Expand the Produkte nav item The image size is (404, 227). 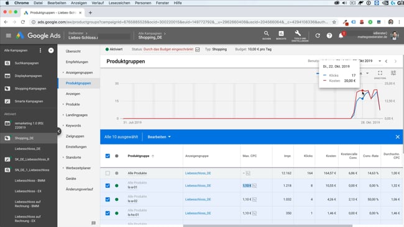pos(63,104)
